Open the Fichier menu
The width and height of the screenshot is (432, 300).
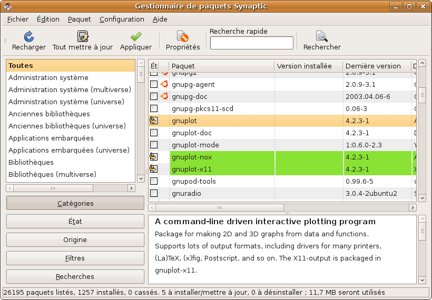click(x=17, y=19)
